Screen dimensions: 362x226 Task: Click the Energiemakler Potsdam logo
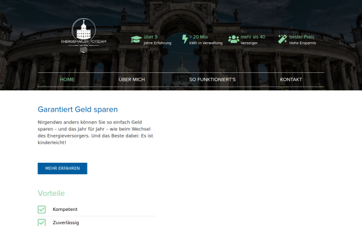coord(84,33)
